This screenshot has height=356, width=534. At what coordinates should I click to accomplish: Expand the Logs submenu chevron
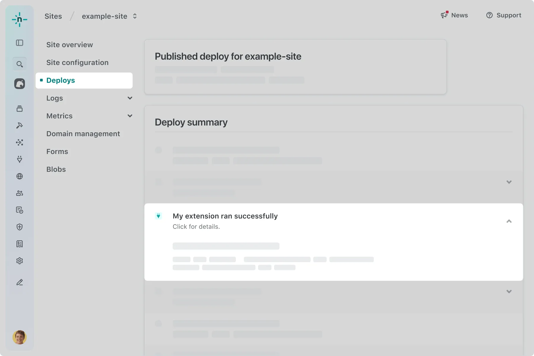[130, 98]
